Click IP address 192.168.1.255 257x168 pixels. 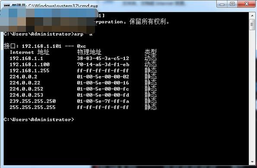pyautogui.click(x=29, y=71)
